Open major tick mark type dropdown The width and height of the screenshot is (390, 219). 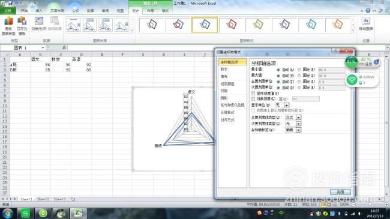[298, 117]
